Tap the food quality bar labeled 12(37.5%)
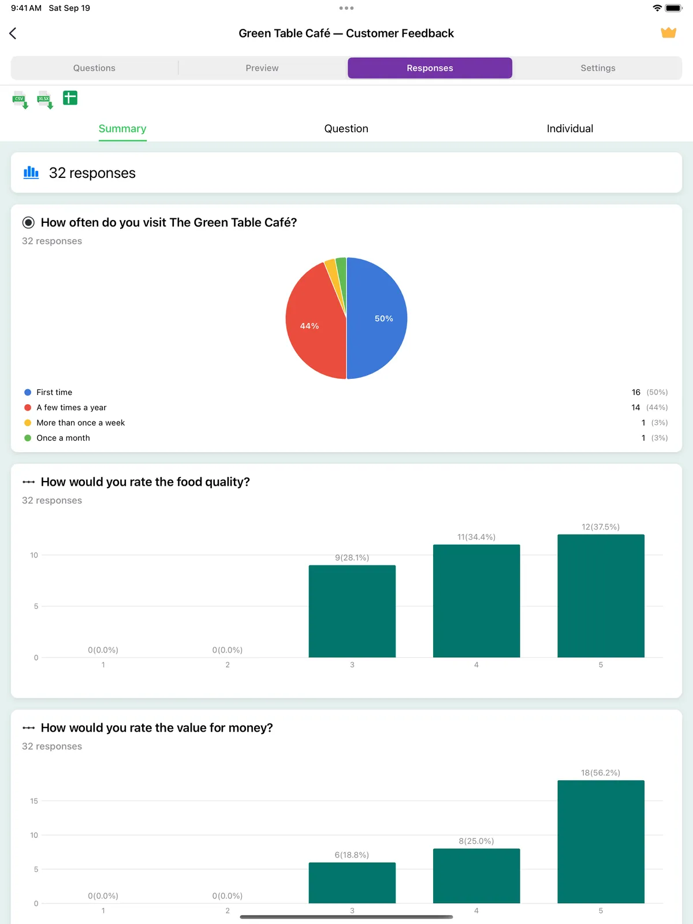 [x=601, y=596]
